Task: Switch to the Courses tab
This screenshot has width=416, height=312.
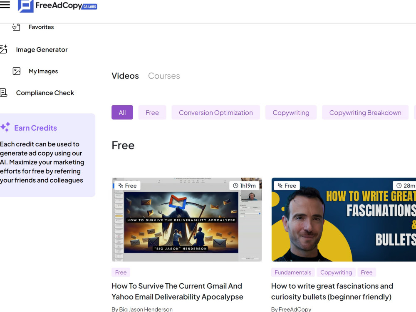Action: coord(164,76)
